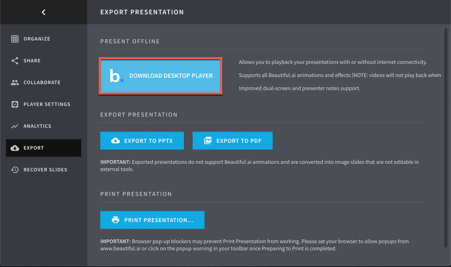
Task: Click the PDF file icon
Action: point(208,141)
